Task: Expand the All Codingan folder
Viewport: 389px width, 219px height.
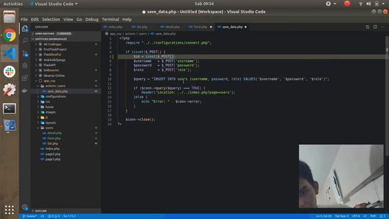Action: (x=52, y=44)
